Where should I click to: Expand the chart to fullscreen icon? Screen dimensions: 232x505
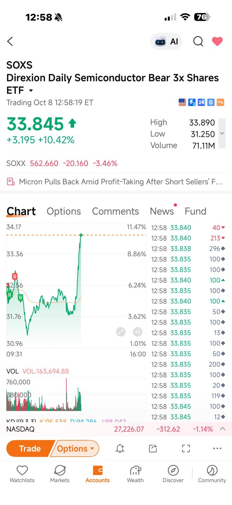coord(121,332)
